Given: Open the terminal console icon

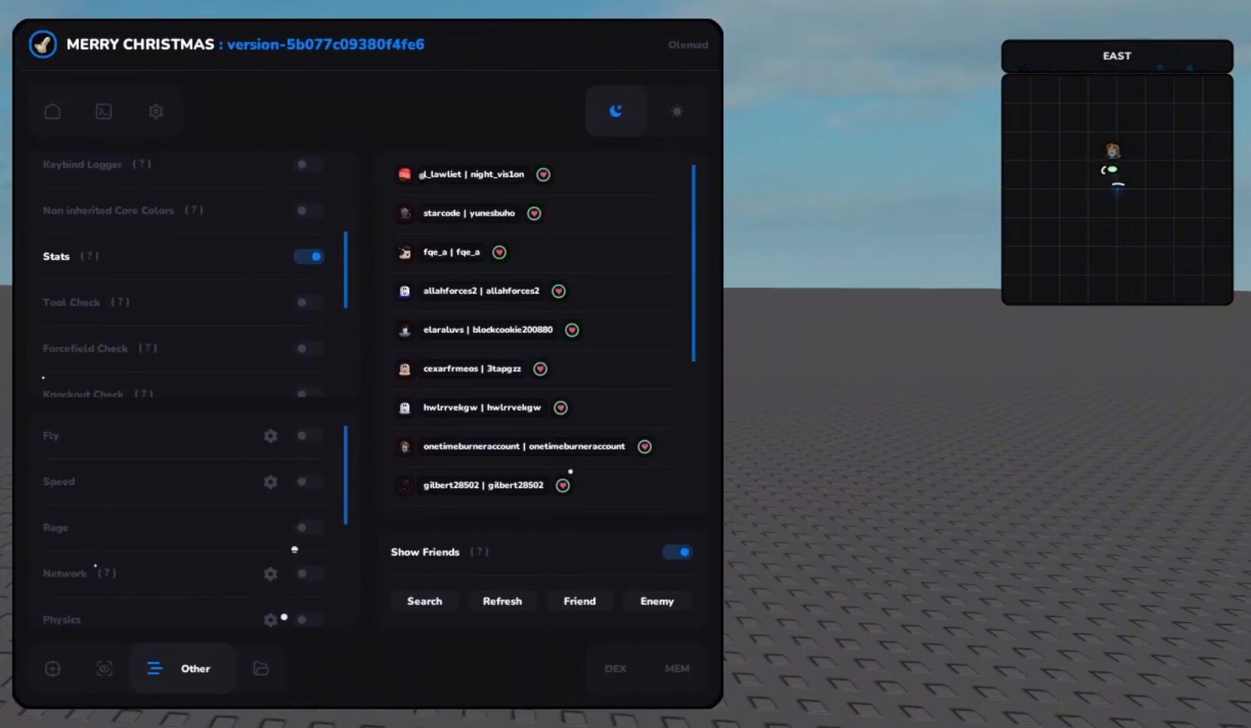Looking at the screenshot, I should [104, 111].
